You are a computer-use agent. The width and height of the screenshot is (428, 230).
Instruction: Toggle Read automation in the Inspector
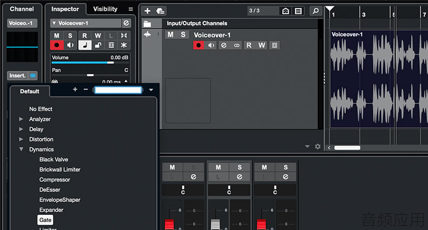(x=85, y=36)
